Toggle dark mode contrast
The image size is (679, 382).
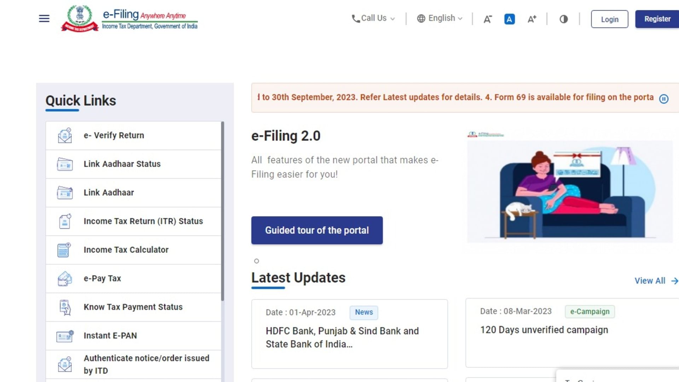tap(563, 19)
